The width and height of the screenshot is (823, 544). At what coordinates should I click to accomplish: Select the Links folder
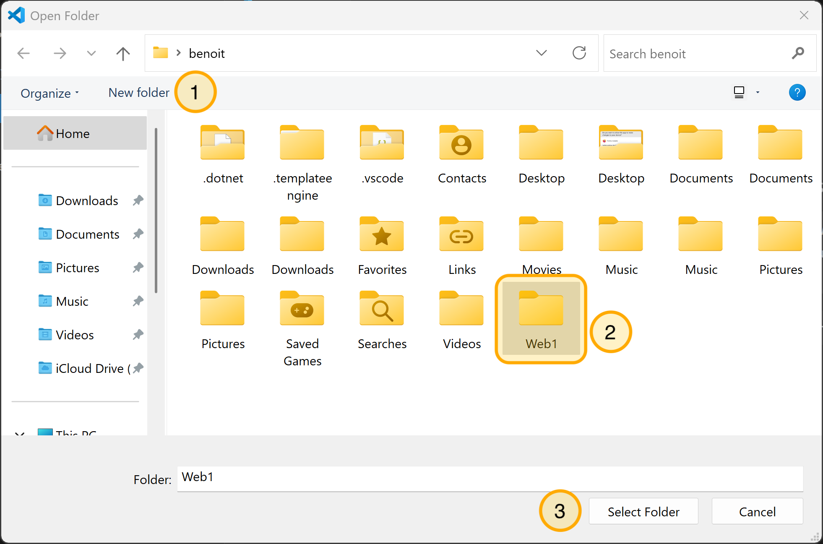[462, 246]
